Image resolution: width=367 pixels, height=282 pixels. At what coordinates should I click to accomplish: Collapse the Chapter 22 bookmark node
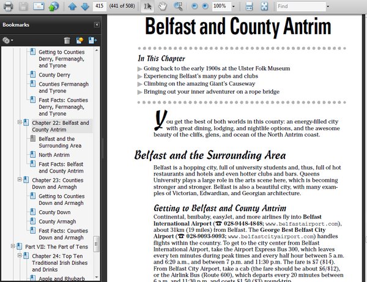pyautogui.click(x=20, y=122)
